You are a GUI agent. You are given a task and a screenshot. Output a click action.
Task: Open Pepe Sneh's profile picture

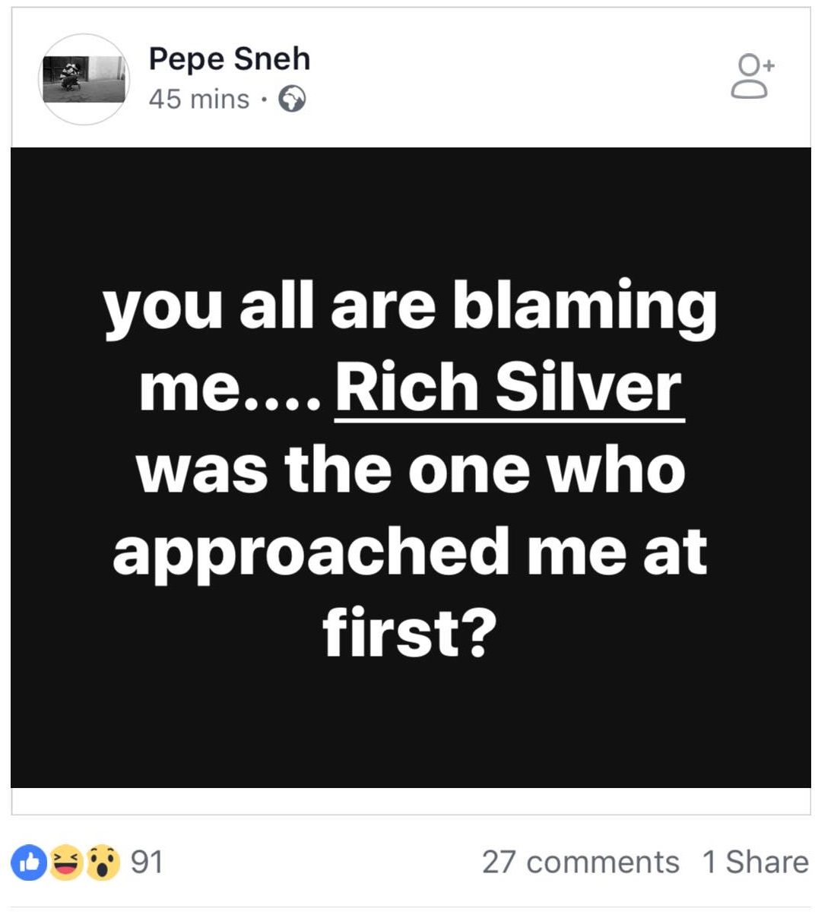click(84, 79)
